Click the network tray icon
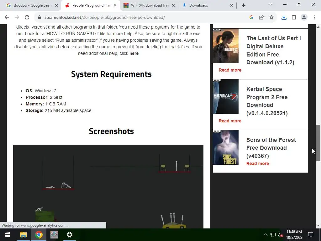 point(273,235)
